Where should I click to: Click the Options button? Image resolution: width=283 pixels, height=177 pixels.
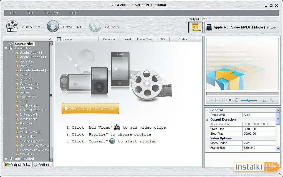(x=42, y=165)
